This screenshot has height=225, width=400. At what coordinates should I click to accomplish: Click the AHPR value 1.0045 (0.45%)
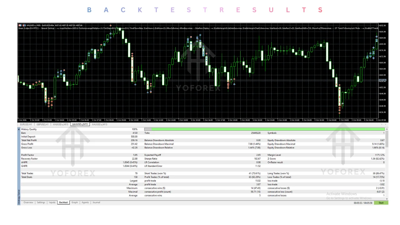coord(130,162)
